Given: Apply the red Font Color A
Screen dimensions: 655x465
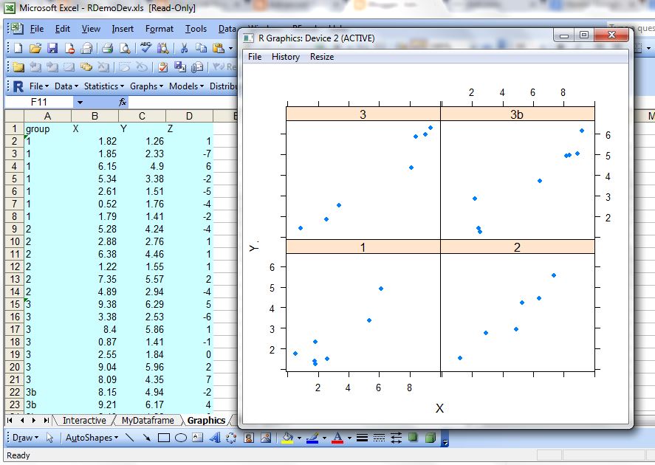Looking at the screenshot, I should coord(337,438).
